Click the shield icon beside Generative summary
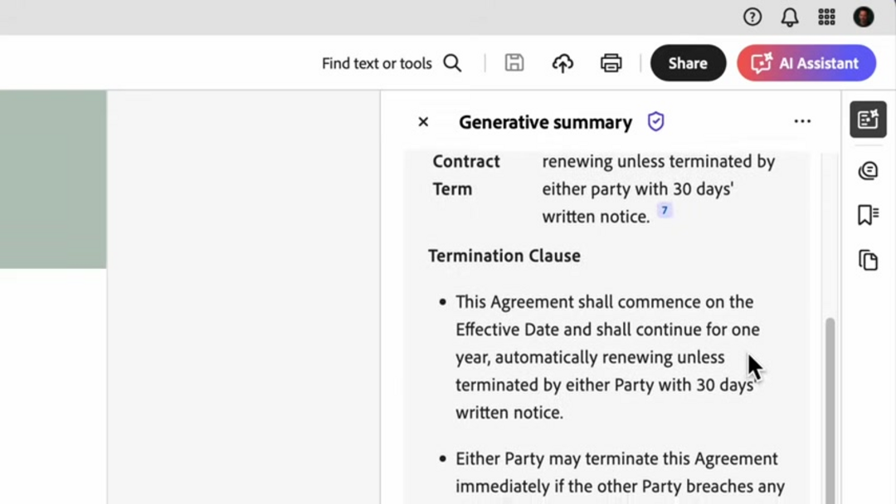 656,122
